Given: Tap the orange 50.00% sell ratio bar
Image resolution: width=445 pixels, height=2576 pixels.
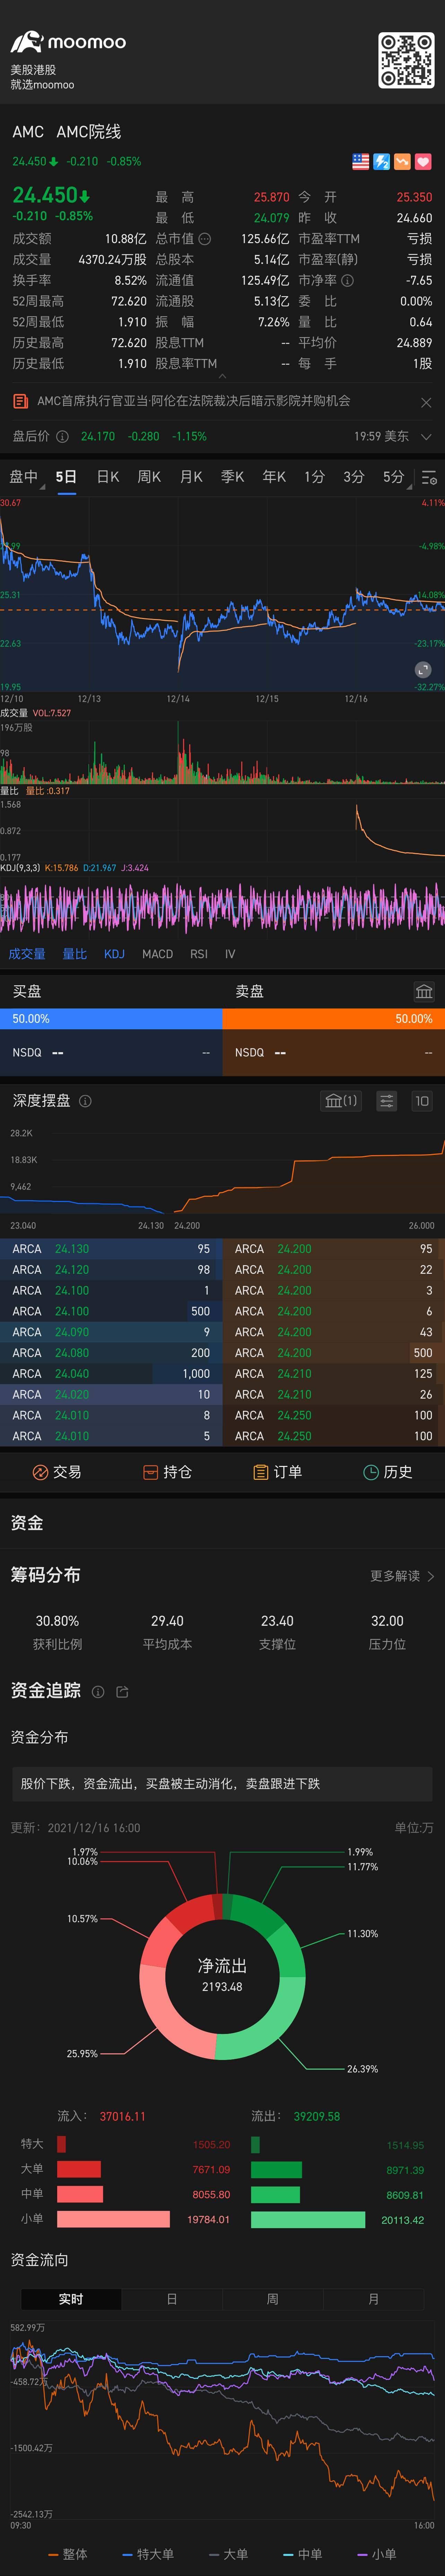Looking at the screenshot, I should [334, 1019].
